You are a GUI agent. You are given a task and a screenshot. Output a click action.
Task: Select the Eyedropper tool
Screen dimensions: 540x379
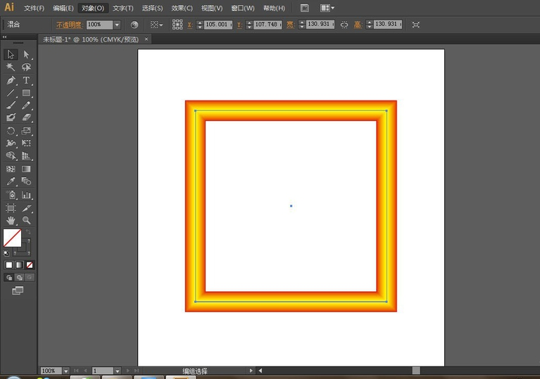coord(11,181)
